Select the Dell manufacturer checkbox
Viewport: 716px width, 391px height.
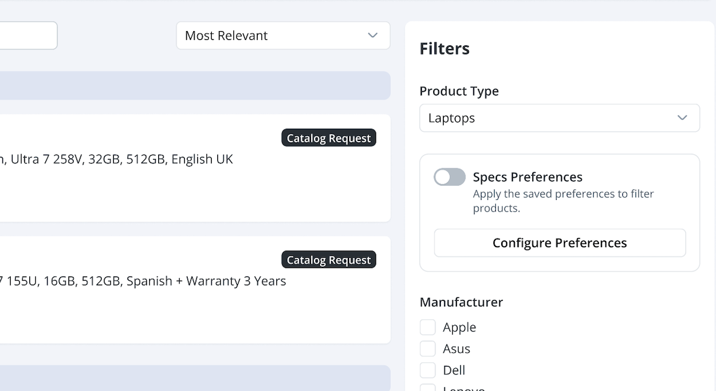(x=428, y=370)
